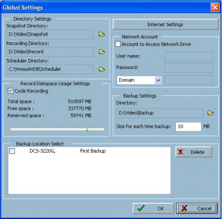Browse for the Backup Directory folder

pos(210,113)
